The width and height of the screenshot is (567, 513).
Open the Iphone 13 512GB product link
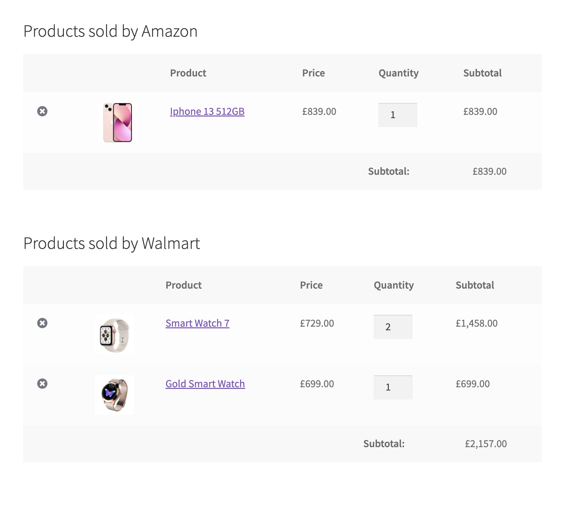[207, 112]
